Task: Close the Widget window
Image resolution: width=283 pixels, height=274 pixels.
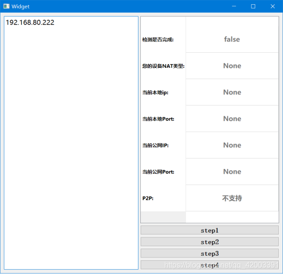Action: 273,6
